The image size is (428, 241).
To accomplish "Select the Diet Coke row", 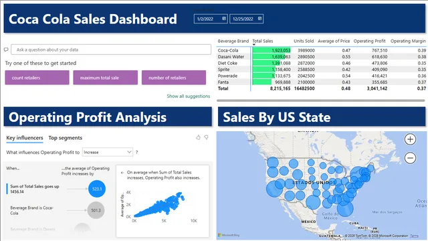I will coord(322,63).
